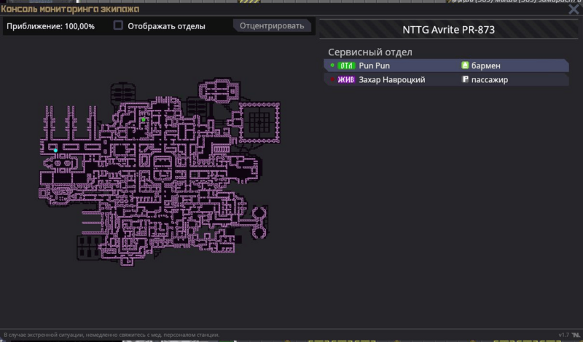The height and width of the screenshot is (342, 583).
Task: Click the bartender job icon next to бармен
Action: click(x=465, y=65)
